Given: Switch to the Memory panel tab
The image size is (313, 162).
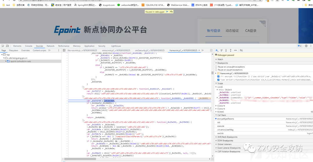Looking at the screenshot, I should tap(77, 46).
